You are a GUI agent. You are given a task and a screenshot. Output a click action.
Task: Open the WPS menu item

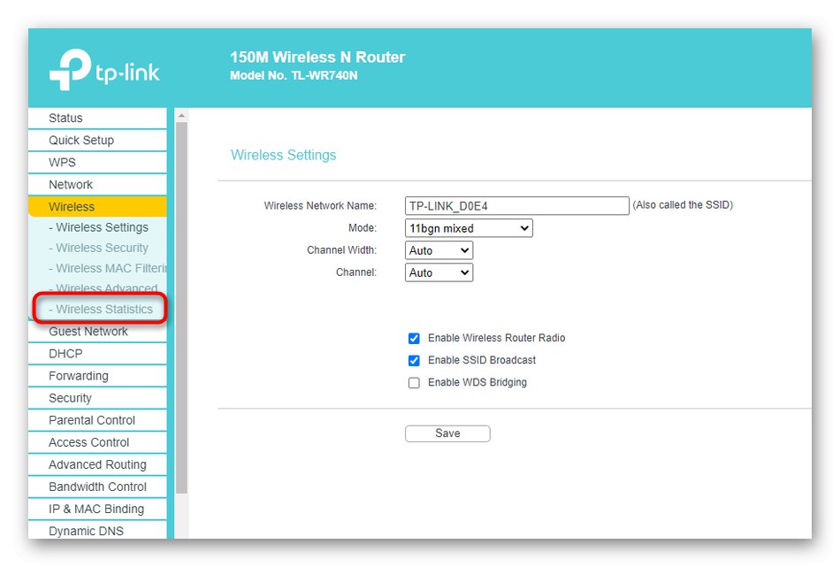[97, 163]
